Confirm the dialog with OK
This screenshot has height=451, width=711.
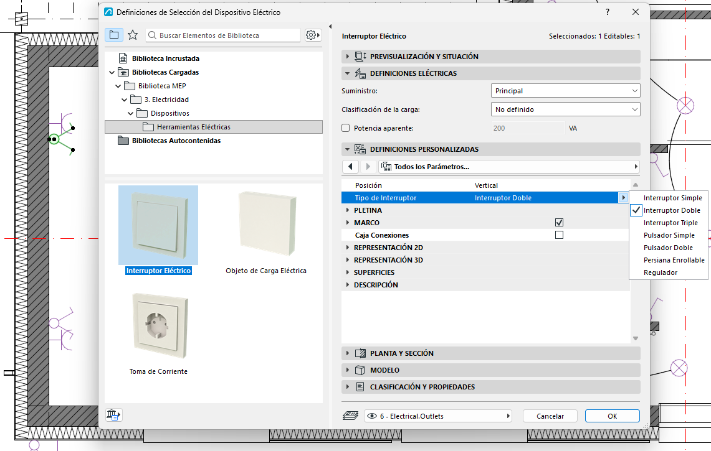[x=612, y=416]
